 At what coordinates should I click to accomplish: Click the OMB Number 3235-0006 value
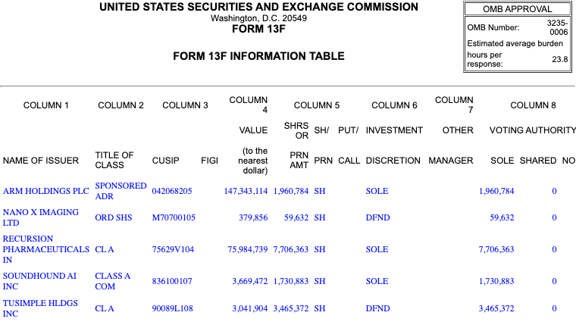(x=557, y=28)
